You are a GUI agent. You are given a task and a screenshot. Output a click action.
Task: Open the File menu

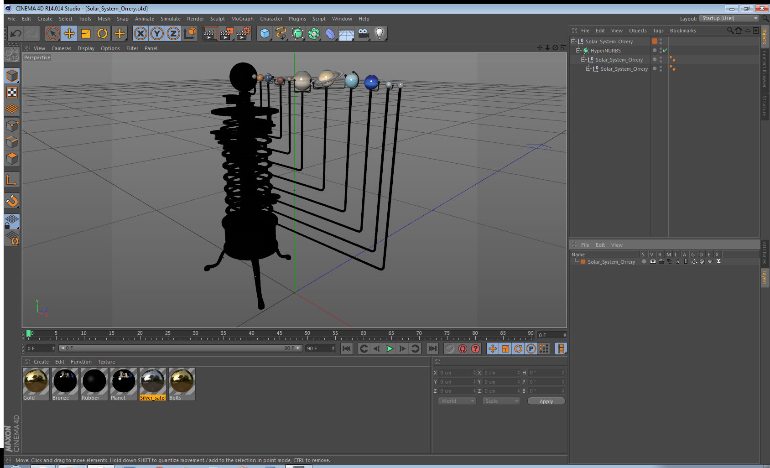(x=11, y=19)
